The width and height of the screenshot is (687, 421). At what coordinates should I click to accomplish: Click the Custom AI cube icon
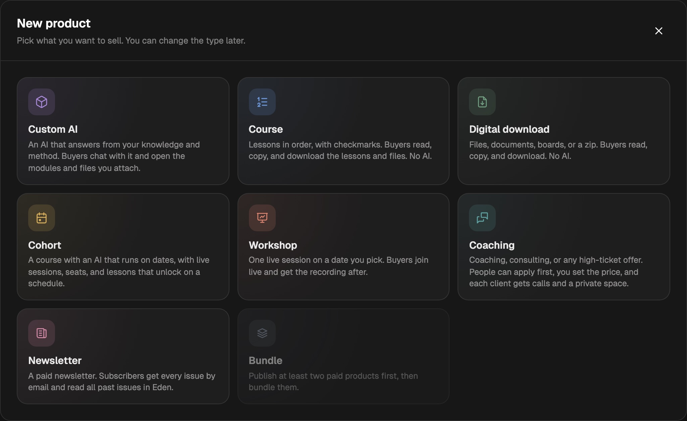pyautogui.click(x=42, y=102)
